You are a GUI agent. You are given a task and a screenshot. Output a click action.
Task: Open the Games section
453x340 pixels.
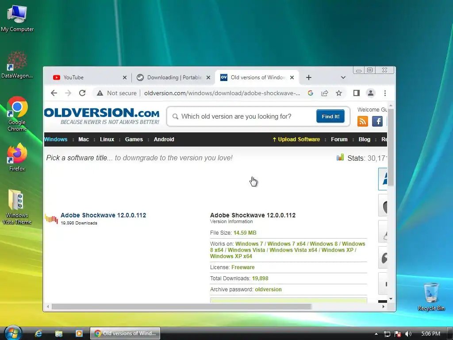tap(134, 139)
